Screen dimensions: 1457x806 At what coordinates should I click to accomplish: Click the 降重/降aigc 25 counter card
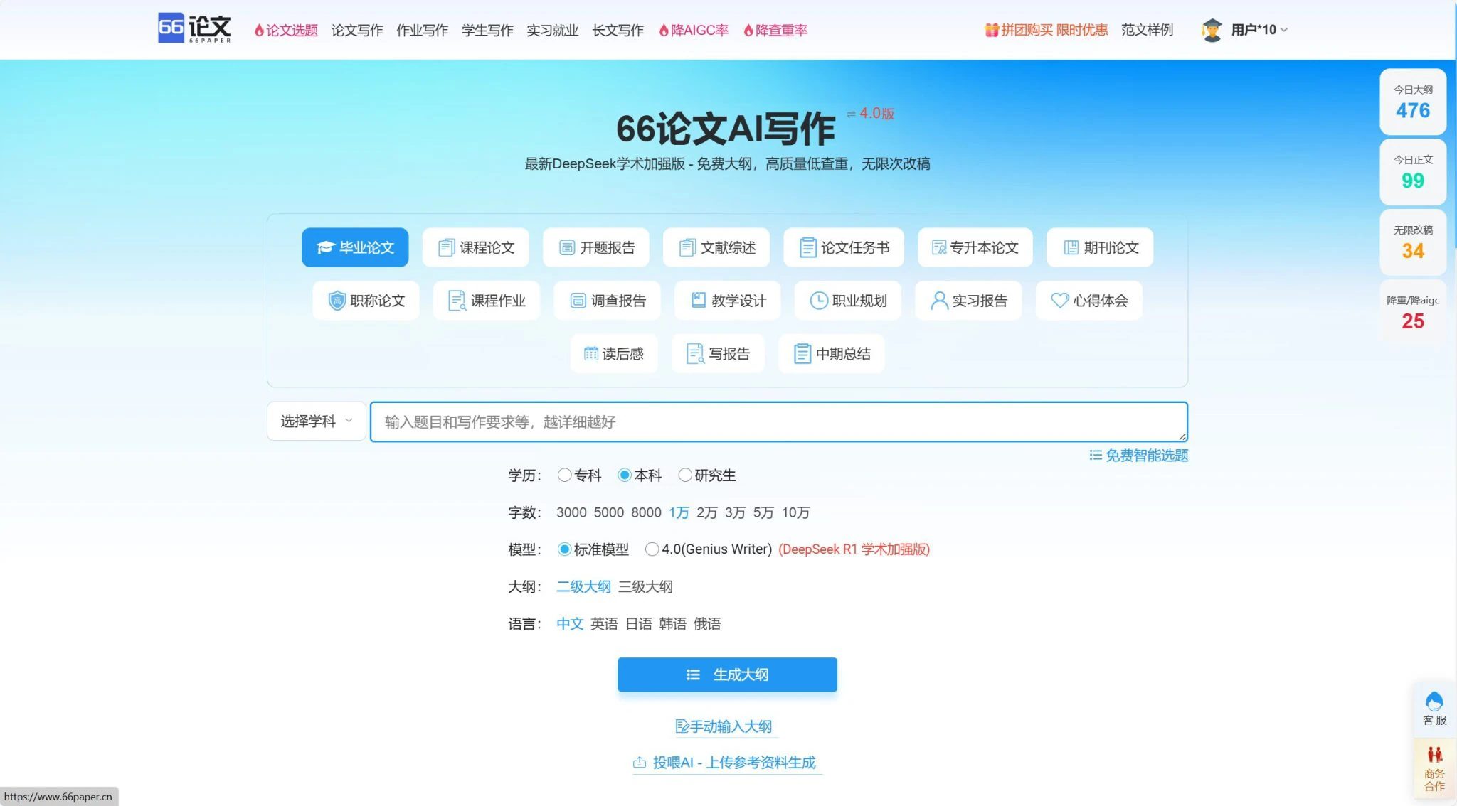coord(1413,313)
